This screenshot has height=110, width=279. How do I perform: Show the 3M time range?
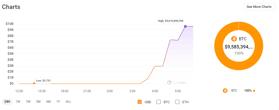tap(38, 102)
